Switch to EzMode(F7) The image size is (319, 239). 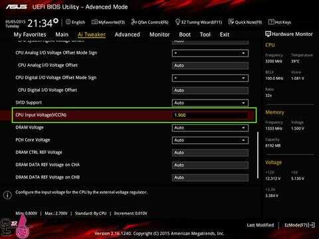pos(300,225)
